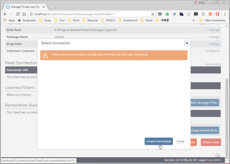Viewport: 230px width, 164px height.
Task: Click the no-connectors warning message text
Action: (100, 54)
